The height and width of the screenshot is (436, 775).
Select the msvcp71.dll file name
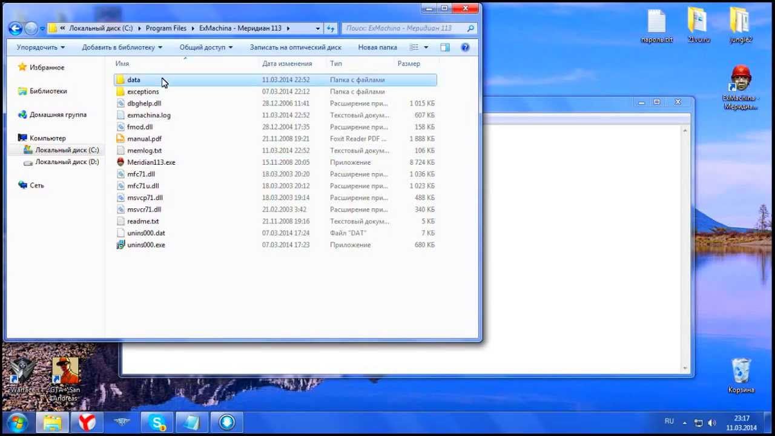[x=145, y=198]
